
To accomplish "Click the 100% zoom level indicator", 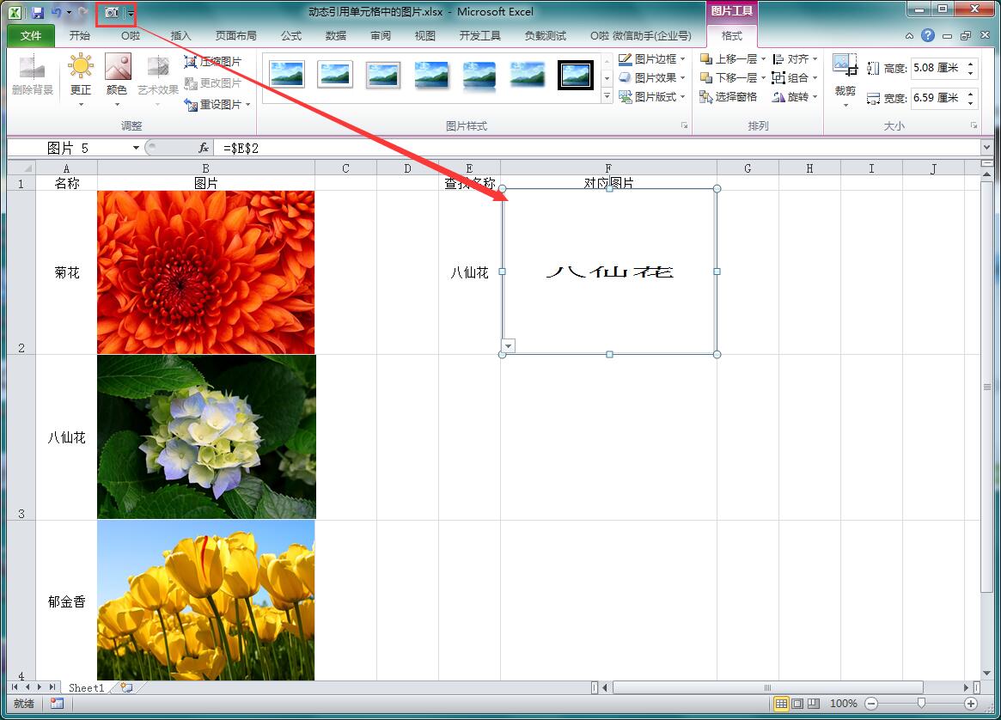I will click(x=843, y=704).
